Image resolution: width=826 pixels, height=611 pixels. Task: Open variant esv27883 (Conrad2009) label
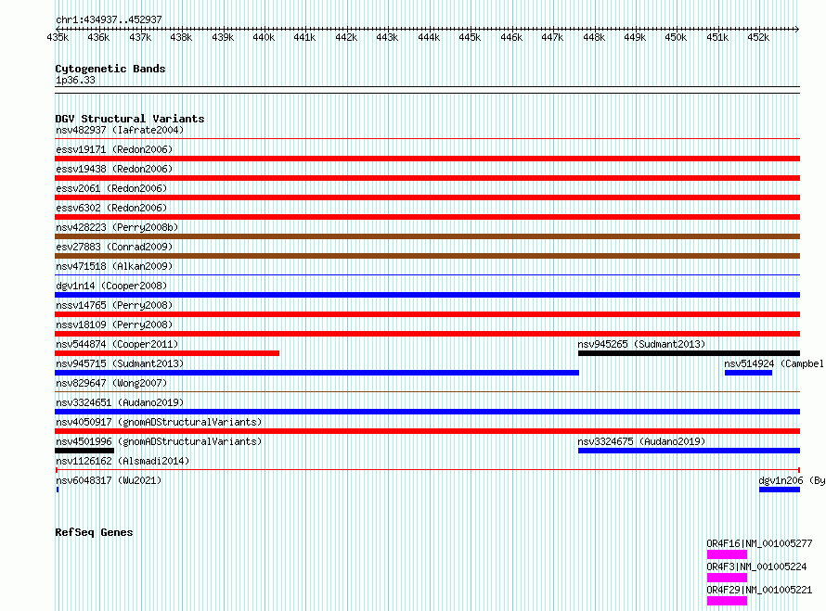[114, 247]
